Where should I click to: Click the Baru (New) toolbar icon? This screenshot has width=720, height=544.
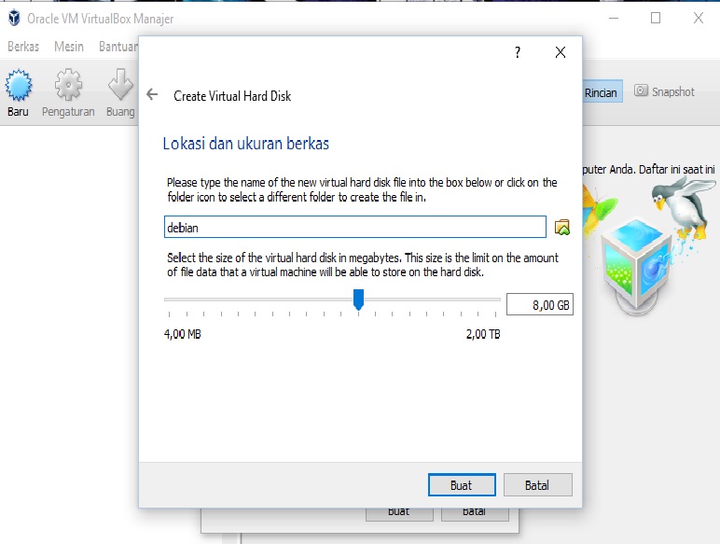coord(19,85)
